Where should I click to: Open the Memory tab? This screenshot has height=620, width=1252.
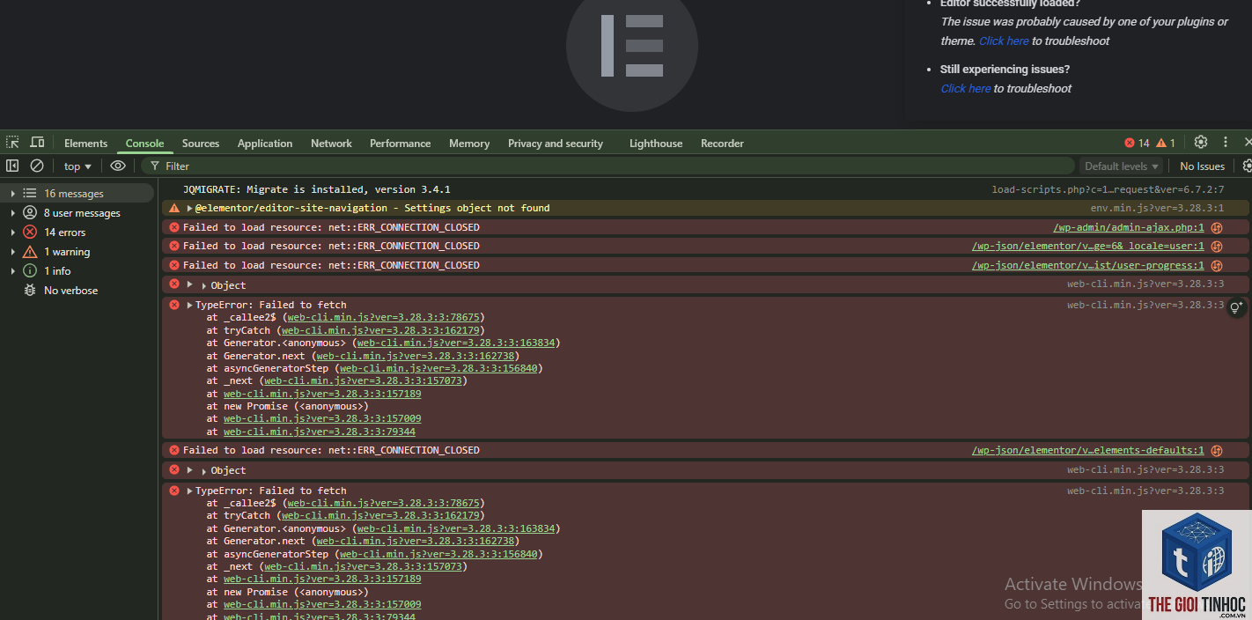tap(469, 143)
